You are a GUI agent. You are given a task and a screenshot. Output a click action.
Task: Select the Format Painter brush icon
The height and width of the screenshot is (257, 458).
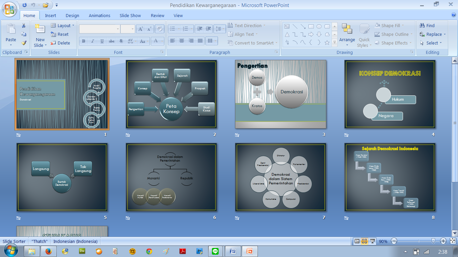[23, 43]
